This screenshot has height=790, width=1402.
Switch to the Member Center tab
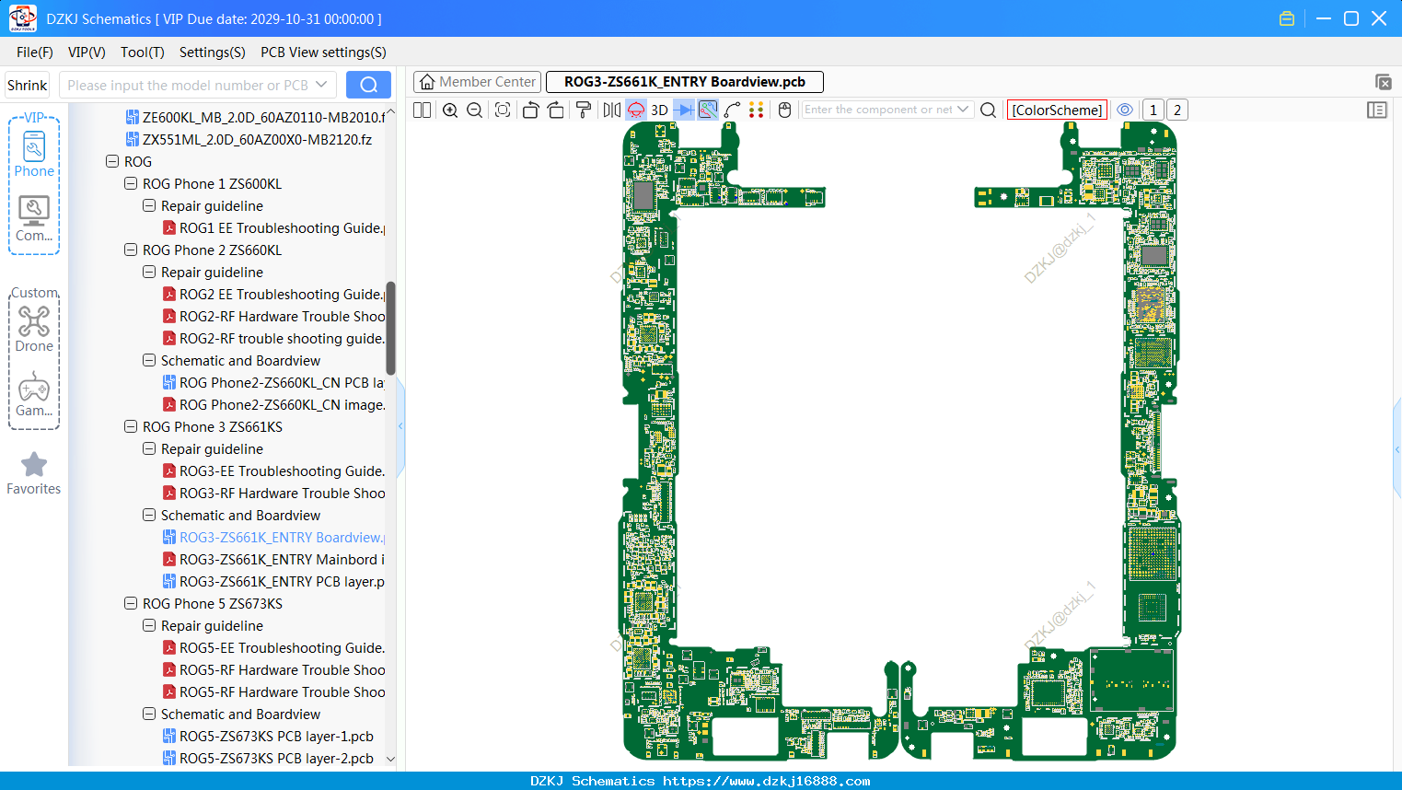(x=478, y=82)
